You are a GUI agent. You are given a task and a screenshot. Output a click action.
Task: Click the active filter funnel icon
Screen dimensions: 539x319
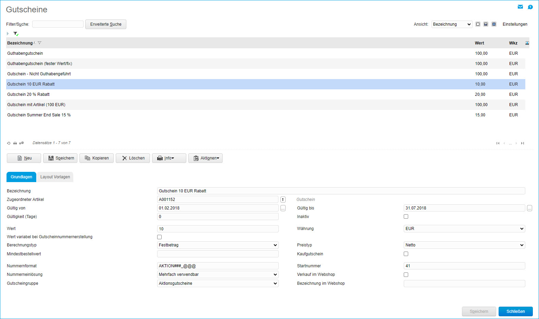(16, 34)
